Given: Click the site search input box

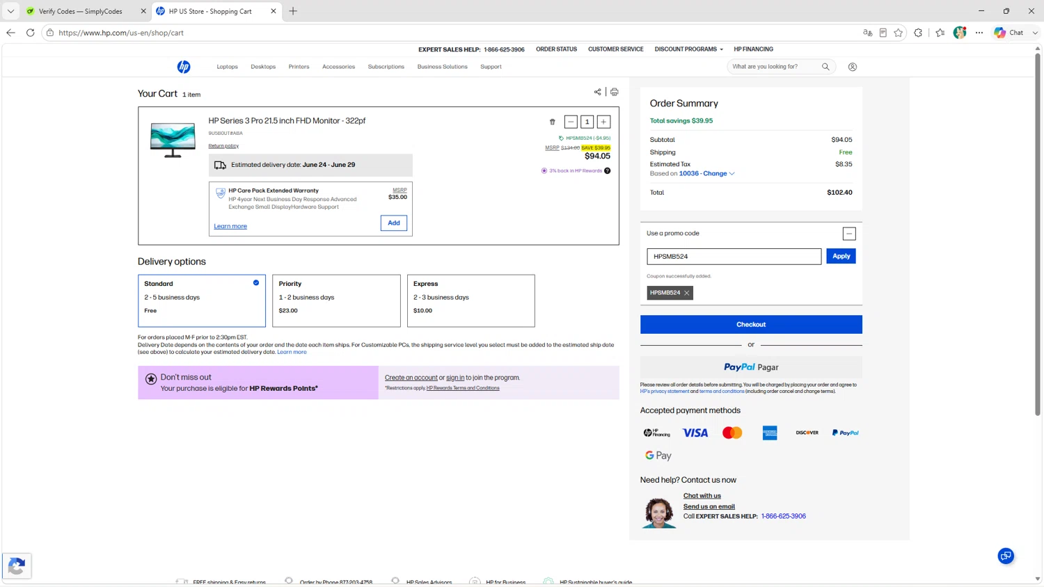Looking at the screenshot, I should pos(773,67).
